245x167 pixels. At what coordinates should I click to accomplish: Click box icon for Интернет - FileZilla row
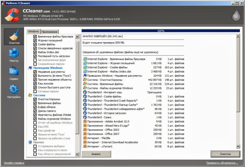[x=85, y=138]
